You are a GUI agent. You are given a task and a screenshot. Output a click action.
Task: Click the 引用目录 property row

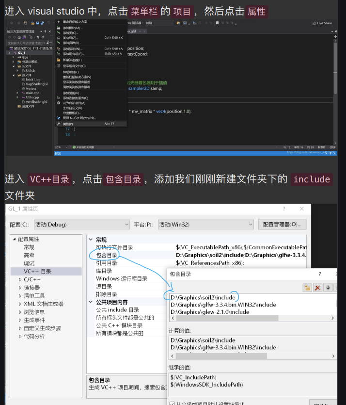(x=197, y=263)
